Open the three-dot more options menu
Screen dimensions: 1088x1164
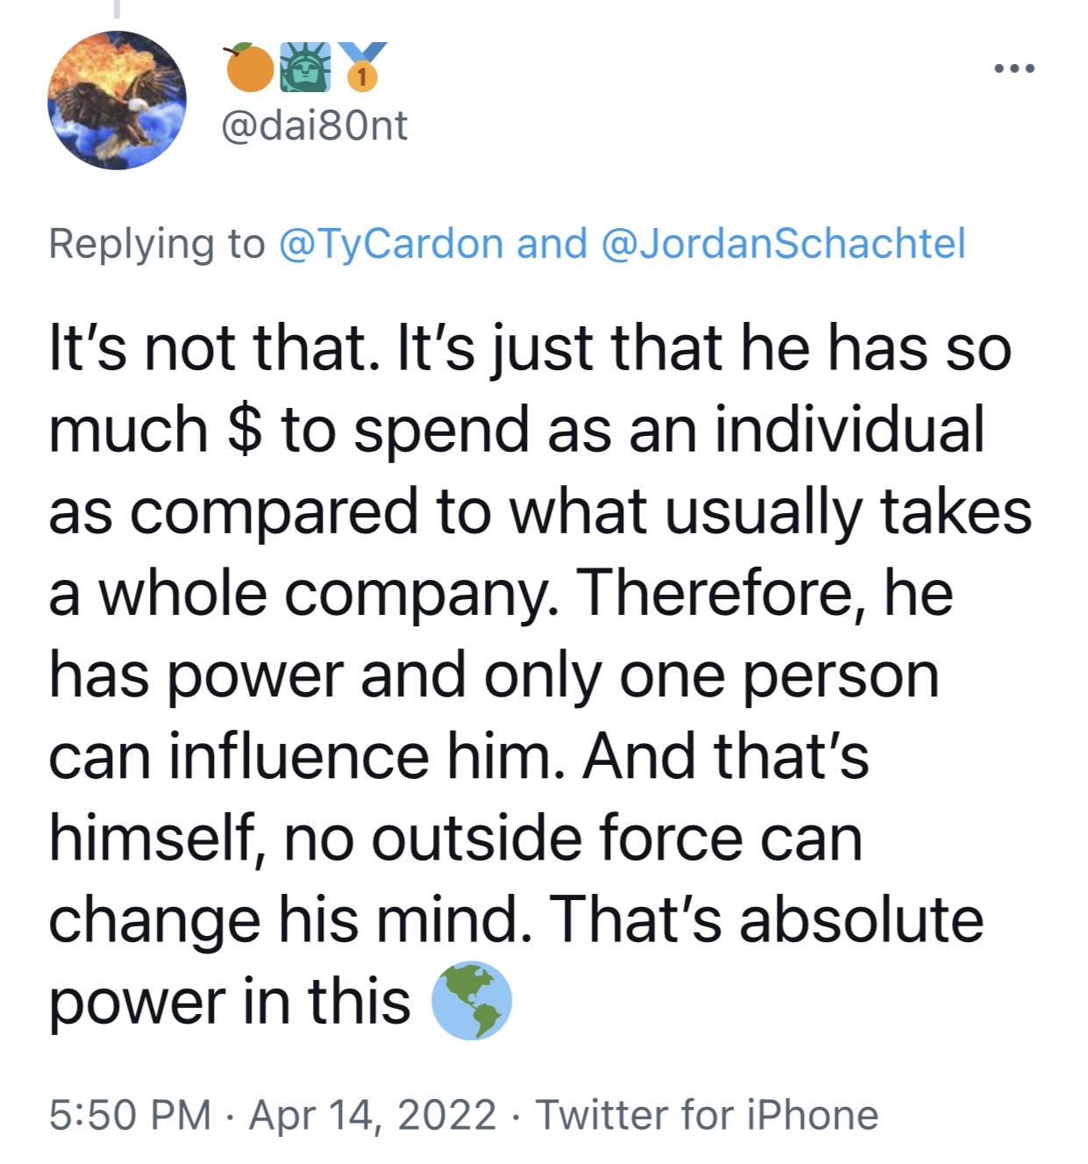(1014, 68)
